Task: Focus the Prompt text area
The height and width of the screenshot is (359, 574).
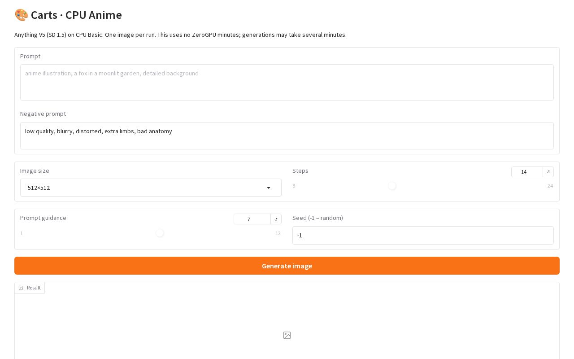Action: click(x=287, y=82)
